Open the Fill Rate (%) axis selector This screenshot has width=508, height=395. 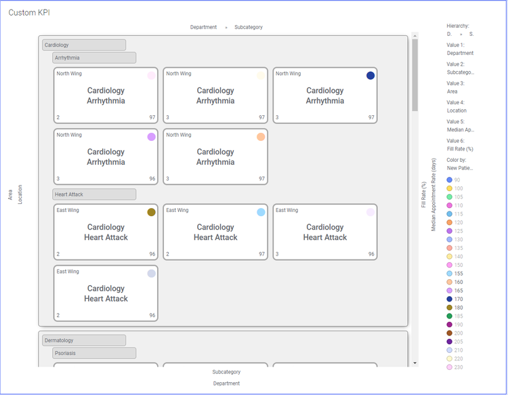pyautogui.click(x=423, y=194)
